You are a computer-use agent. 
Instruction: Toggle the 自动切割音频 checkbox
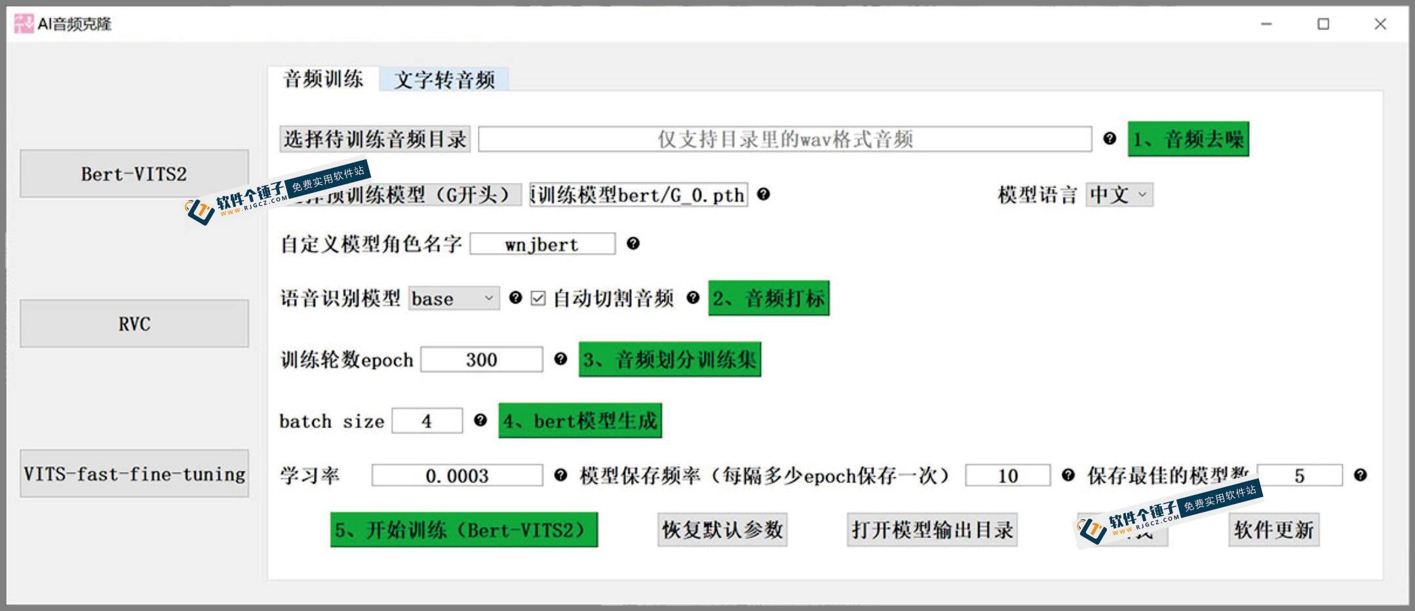[538, 298]
